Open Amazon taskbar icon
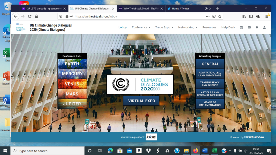The width and height of the screenshot is (276, 155). click(x=139, y=151)
